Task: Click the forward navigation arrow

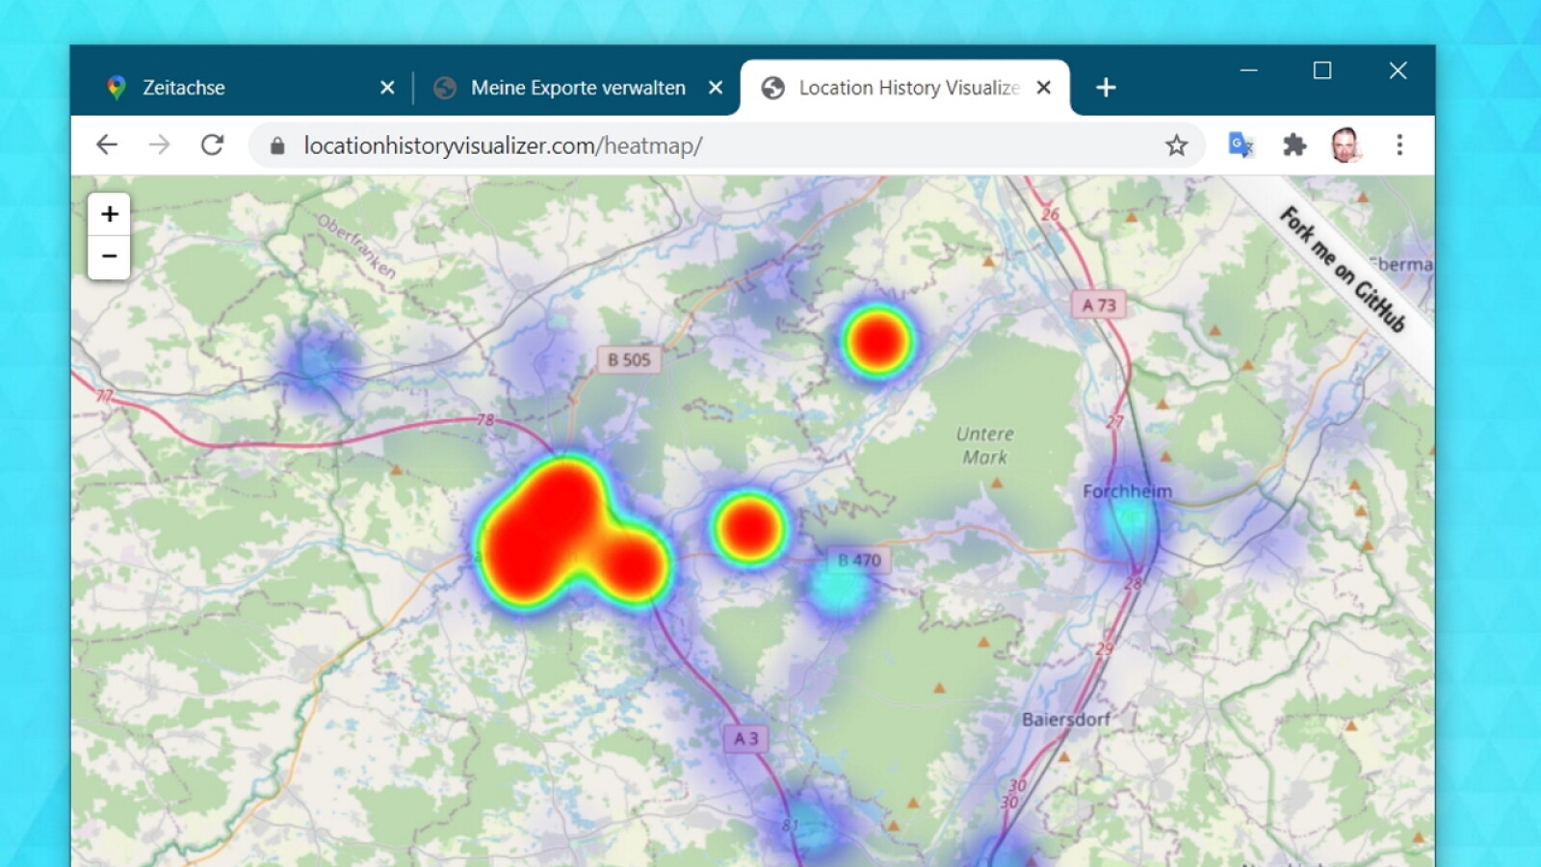Action: click(x=159, y=145)
